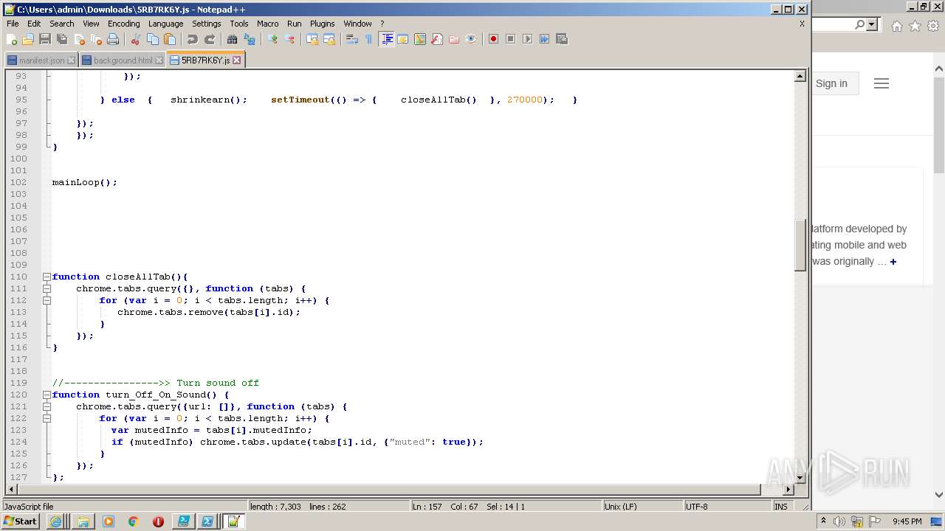Collapse closeAllTab function fold at line 110
The image size is (945, 531).
click(x=47, y=277)
